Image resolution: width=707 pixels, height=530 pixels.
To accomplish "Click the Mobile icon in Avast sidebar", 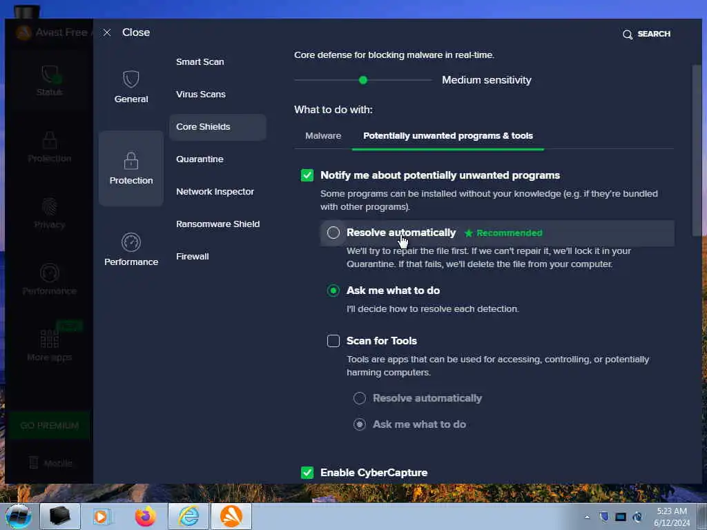I will coord(34,463).
